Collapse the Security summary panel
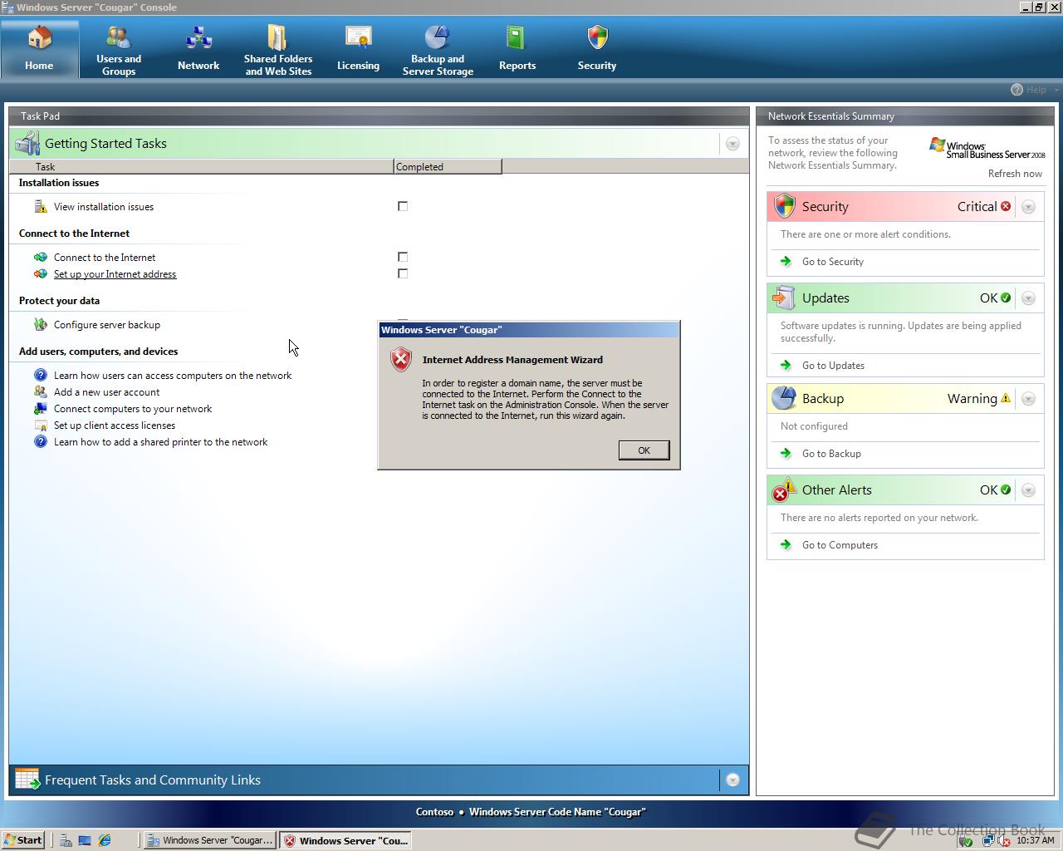 1028,207
